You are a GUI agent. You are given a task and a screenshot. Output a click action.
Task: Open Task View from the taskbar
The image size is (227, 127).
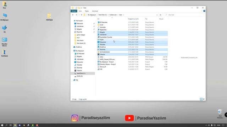11,125
